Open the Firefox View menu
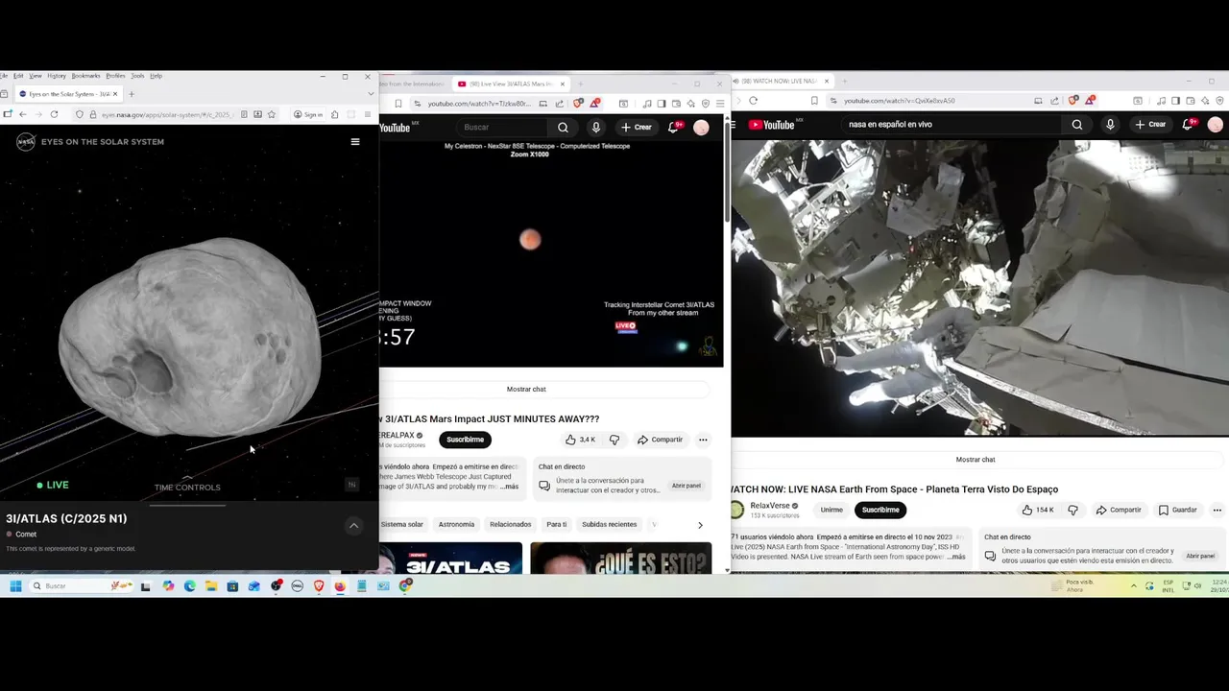The image size is (1229, 691). 35,76
